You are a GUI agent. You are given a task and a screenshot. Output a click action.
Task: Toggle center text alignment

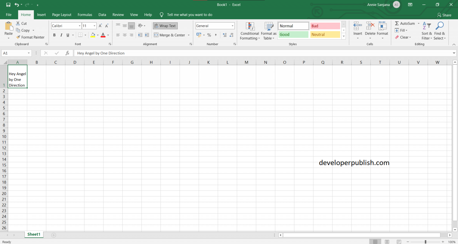[x=124, y=35]
